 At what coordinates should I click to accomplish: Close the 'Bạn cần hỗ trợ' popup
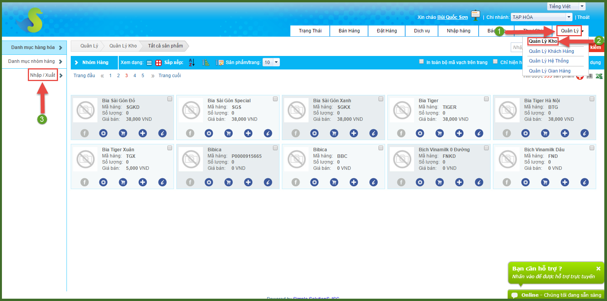(598, 269)
